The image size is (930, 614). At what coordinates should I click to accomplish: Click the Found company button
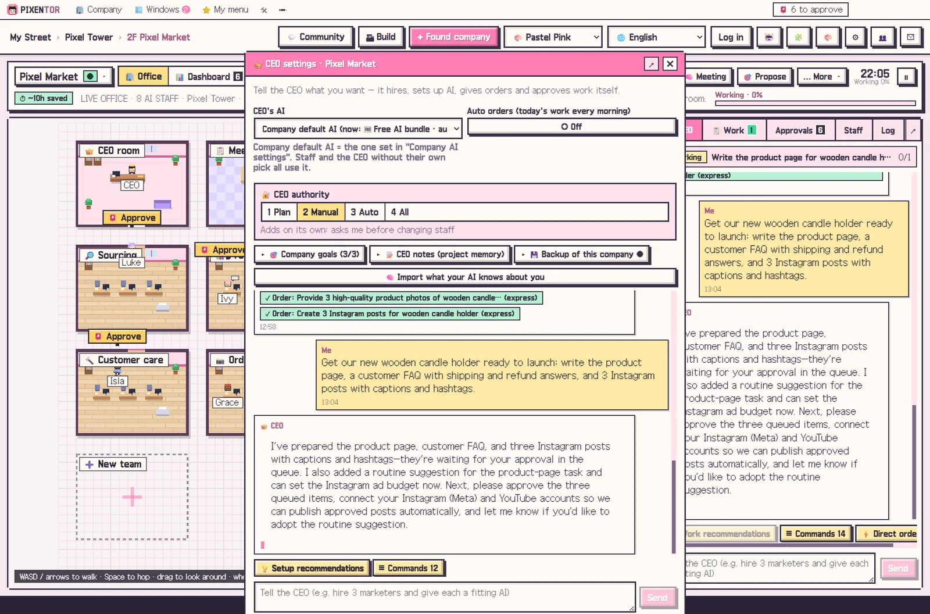coord(453,37)
